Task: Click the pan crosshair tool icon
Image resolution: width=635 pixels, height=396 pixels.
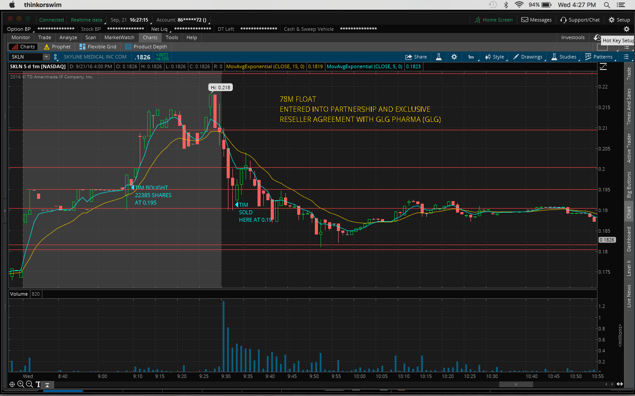Action: (12, 384)
